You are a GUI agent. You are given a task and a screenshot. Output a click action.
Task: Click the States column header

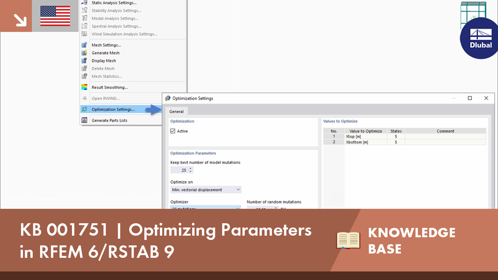396,131
